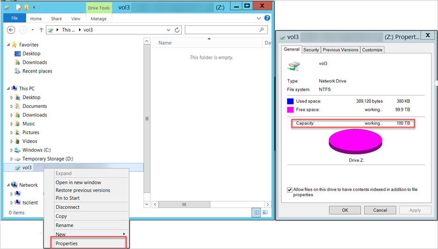
Task: Click the drive usage pie chart
Action: pyautogui.click(x=355, y=142)
